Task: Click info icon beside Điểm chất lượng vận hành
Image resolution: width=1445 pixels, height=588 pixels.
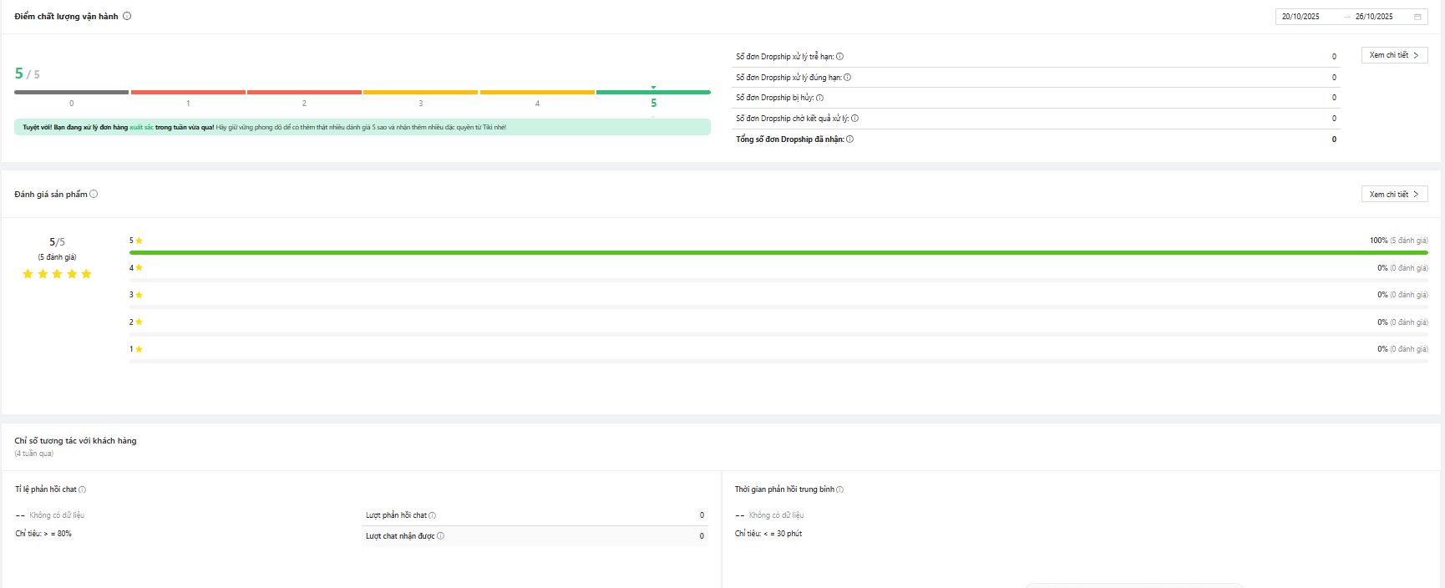Action: tap(127, 16)
